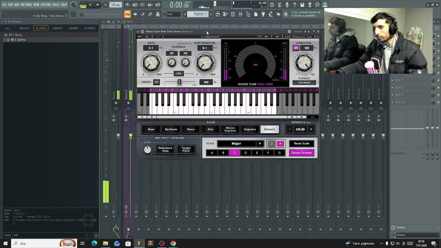441x248 pixels.
Task: Open the Major scale dropdown
Action: [240, 144]
